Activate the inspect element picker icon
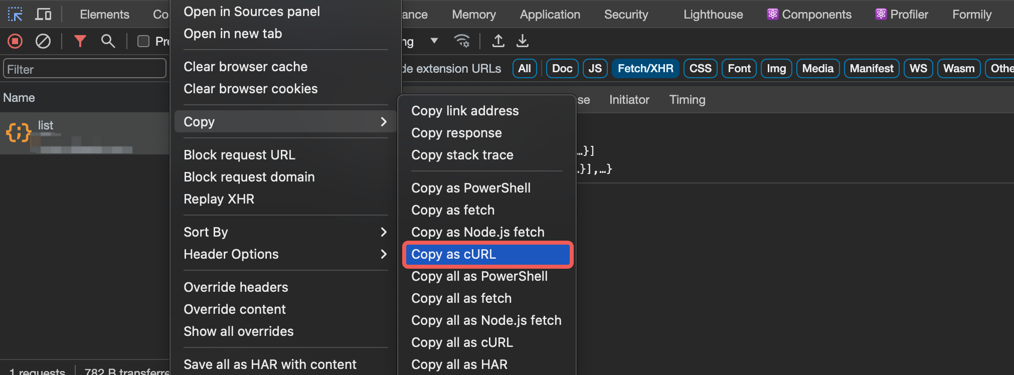Viewport: 1014px width, 375px height. coord(15,14)
